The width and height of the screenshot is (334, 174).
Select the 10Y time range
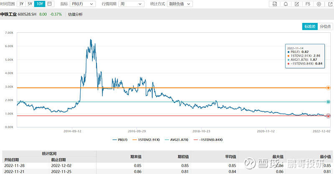point(40,4)
